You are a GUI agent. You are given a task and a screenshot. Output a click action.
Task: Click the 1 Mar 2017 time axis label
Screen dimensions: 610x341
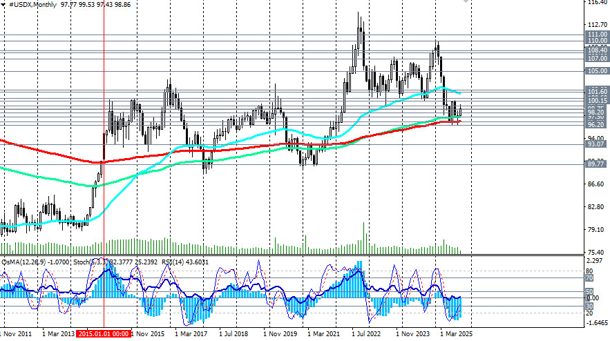click(191, 334)
